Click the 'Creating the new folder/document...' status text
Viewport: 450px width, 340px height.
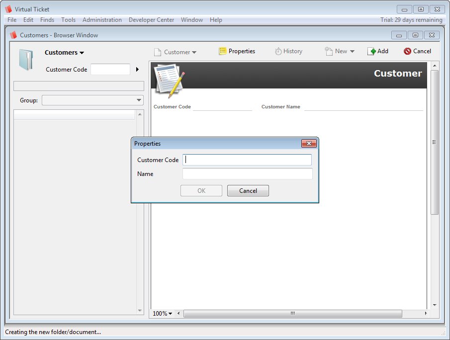[53, 332]
